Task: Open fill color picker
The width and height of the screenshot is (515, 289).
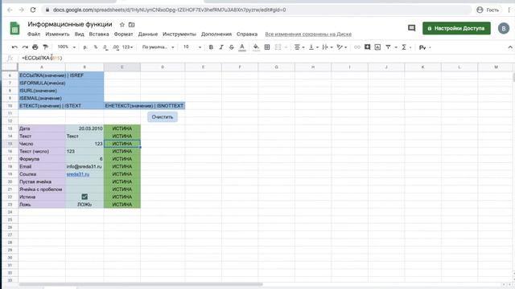Action: coord(256,47)
